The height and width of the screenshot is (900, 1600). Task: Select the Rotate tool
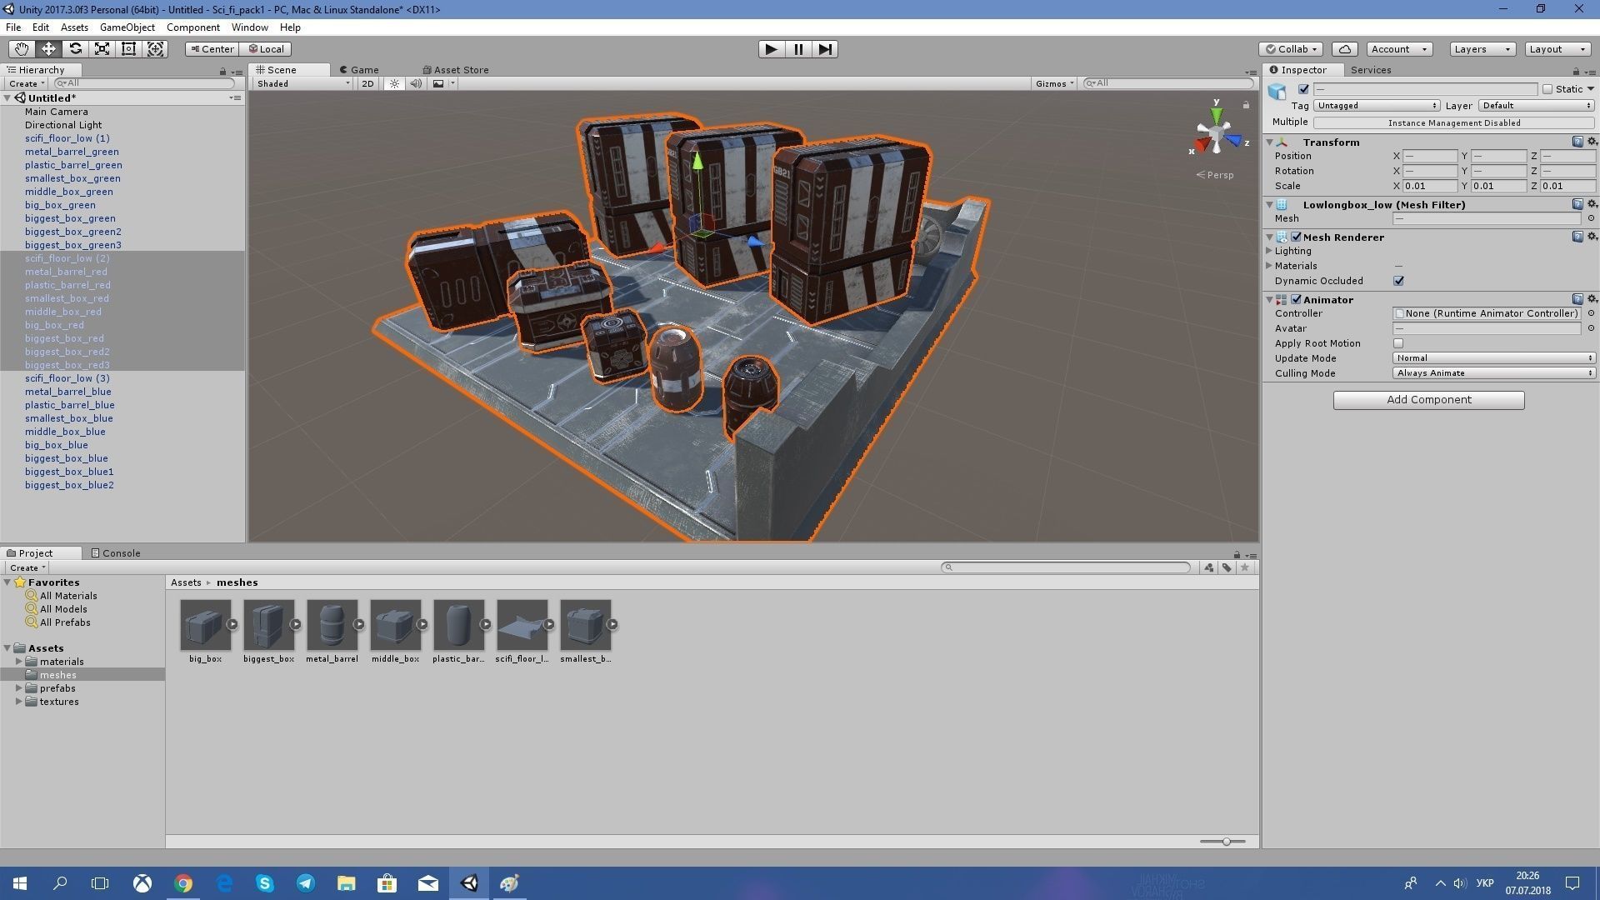(75, 49)
